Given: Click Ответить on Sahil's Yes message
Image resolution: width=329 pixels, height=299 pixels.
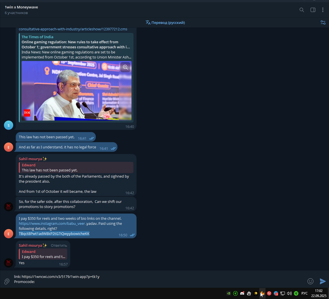Looking at the screenshot, I should click(x=59, y=246).
